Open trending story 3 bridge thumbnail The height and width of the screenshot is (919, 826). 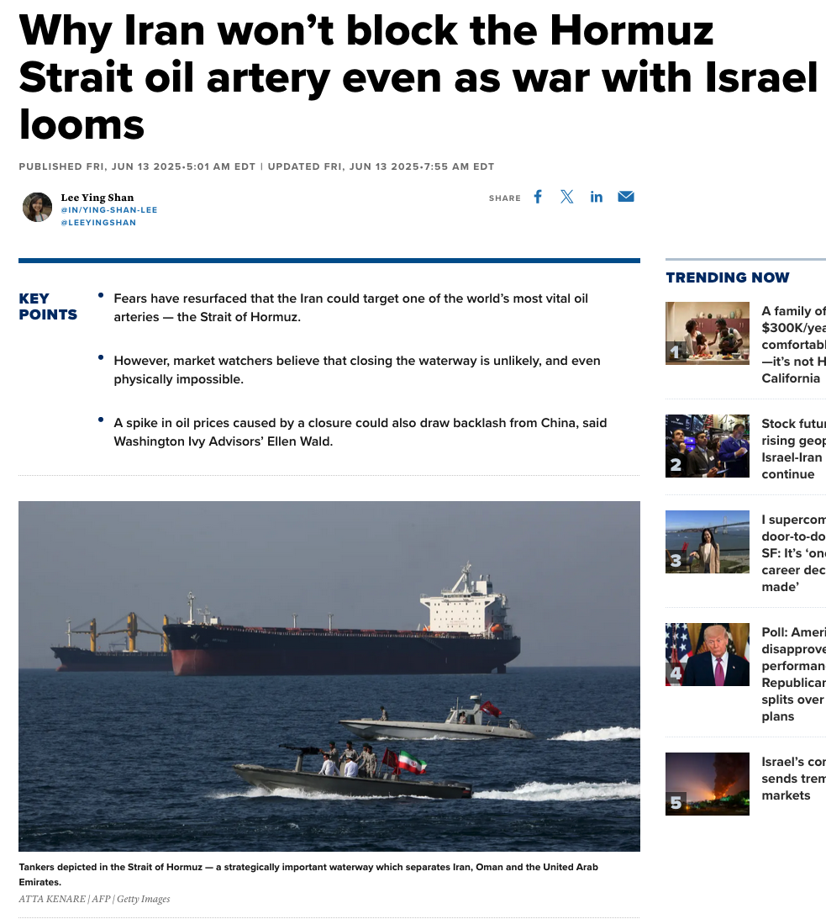(707, 541)
